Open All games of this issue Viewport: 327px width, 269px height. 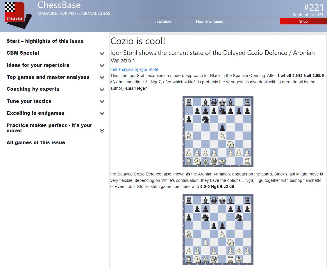[36, 143]
